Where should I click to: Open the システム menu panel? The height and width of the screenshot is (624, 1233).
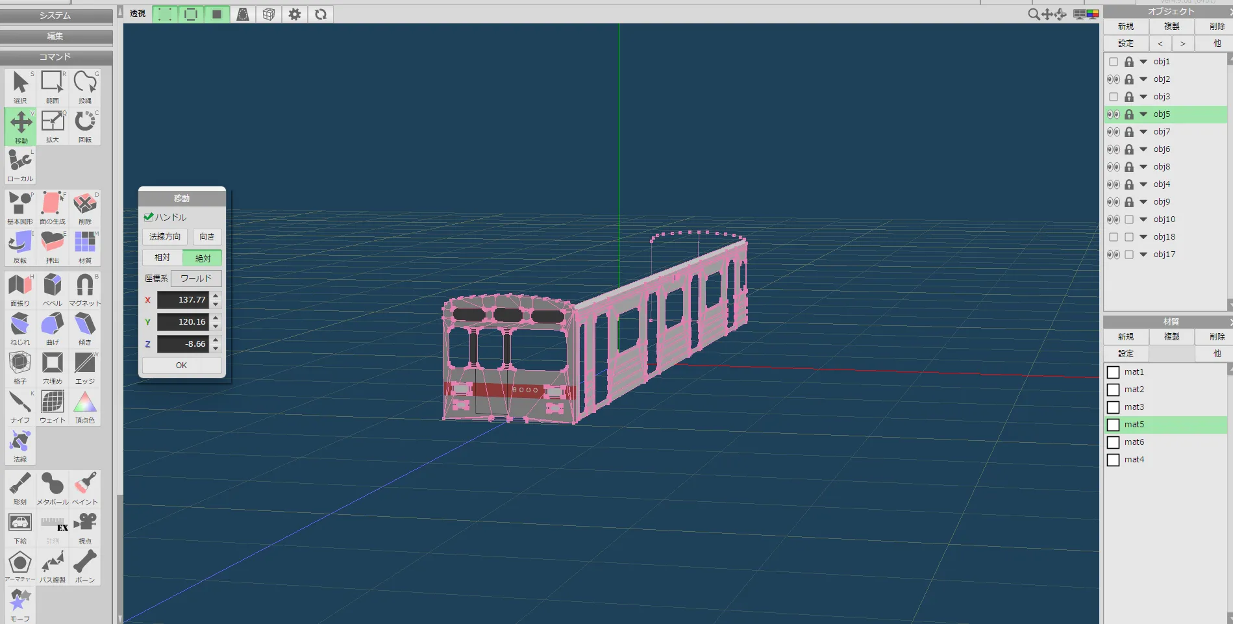point(56,16)
